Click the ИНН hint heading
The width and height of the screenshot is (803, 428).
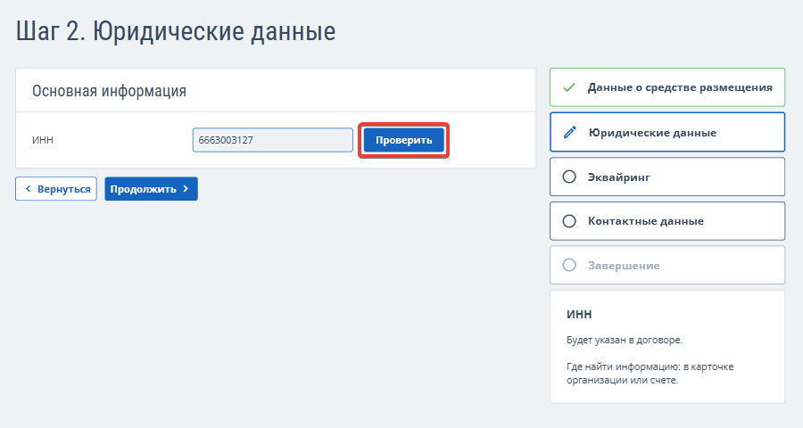coord(579,315)
